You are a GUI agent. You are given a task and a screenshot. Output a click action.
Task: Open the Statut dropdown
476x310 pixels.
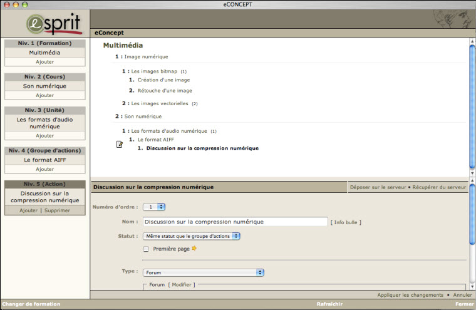click(x=191, y=236)
